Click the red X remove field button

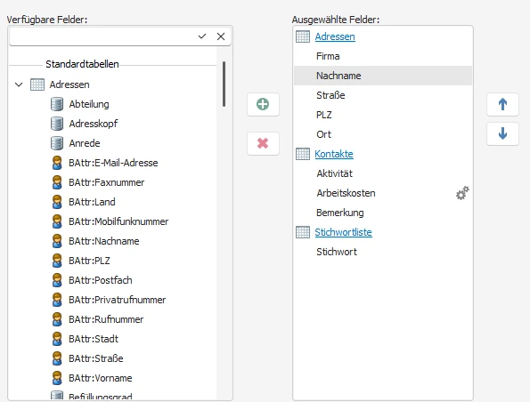[263, 143]
